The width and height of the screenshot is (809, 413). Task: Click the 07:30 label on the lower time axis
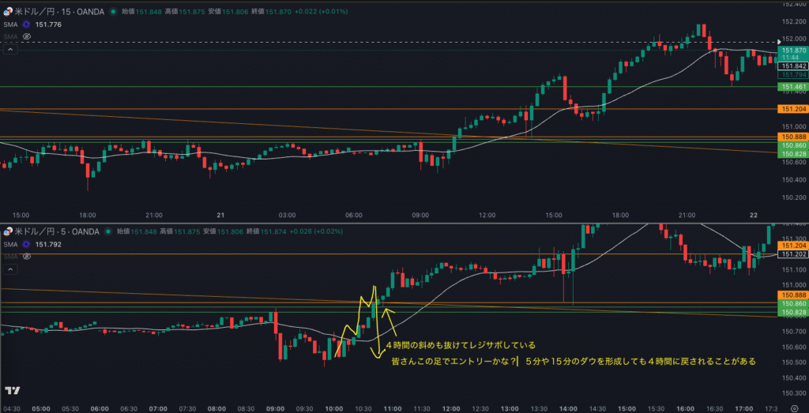(188, 409)
